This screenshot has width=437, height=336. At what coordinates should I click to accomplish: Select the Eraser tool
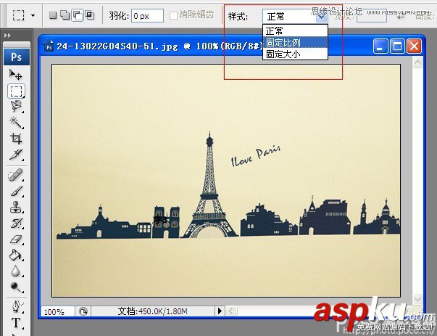(16, 239)
